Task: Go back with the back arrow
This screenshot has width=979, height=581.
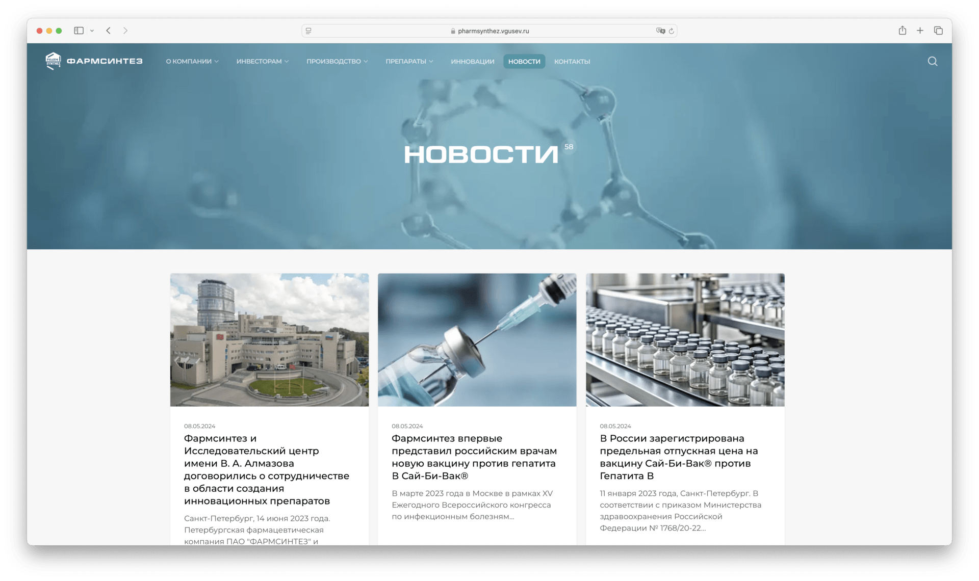Action: coord(109,31)
